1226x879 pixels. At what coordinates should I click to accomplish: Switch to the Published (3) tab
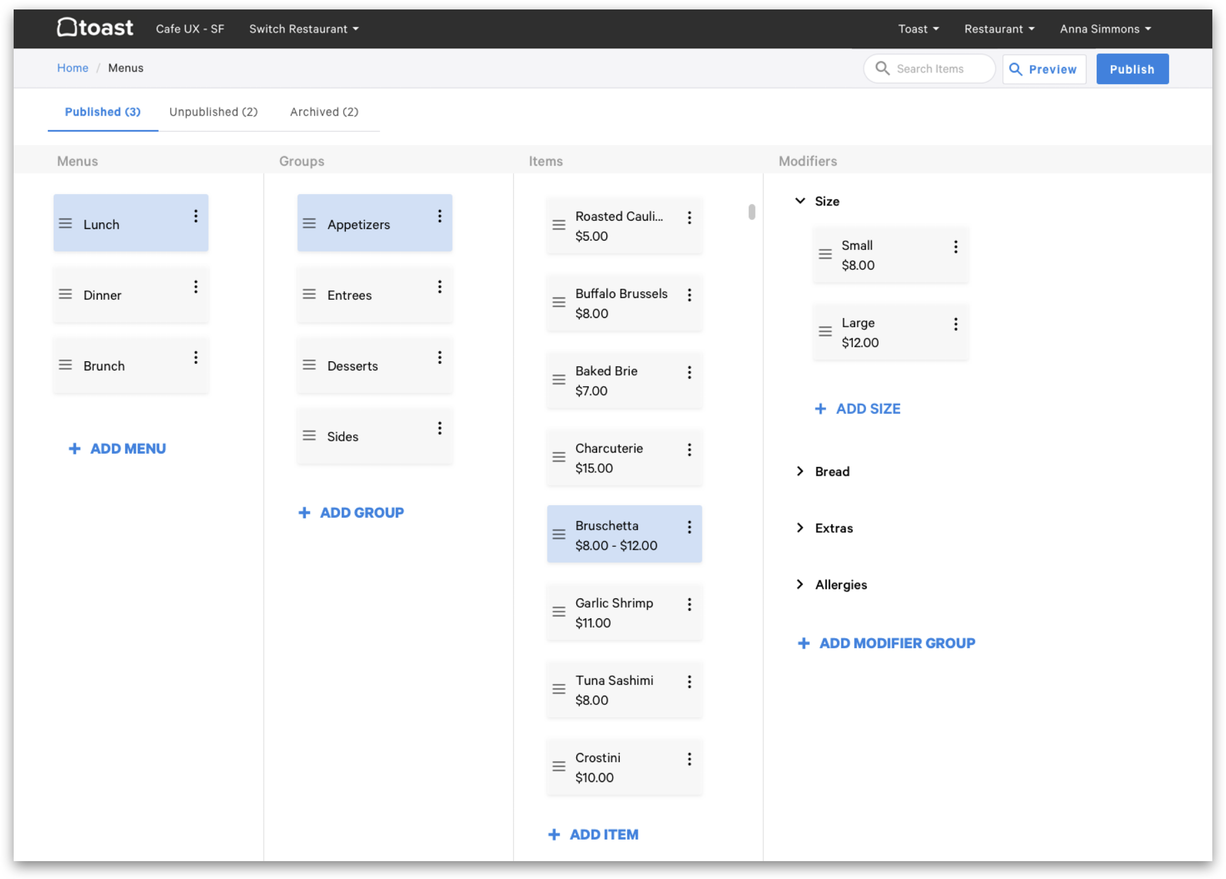[103, 112]
